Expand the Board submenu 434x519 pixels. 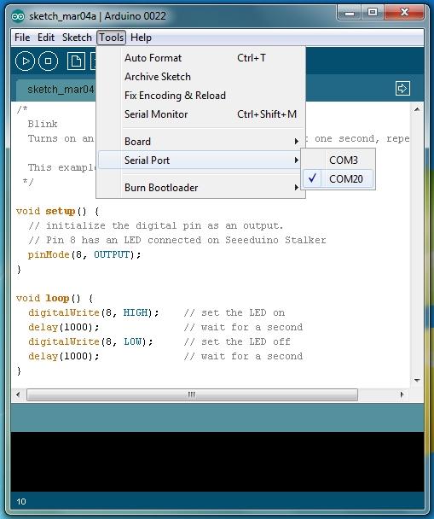[x=201, y=142]
